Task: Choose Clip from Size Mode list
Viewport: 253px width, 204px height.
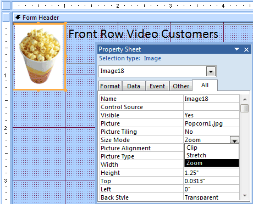Action: pyautogui.click(x=212, y=148)
